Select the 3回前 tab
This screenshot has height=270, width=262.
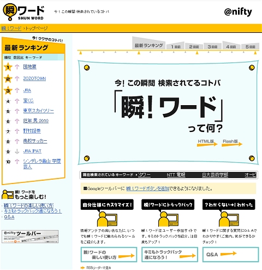212,47
